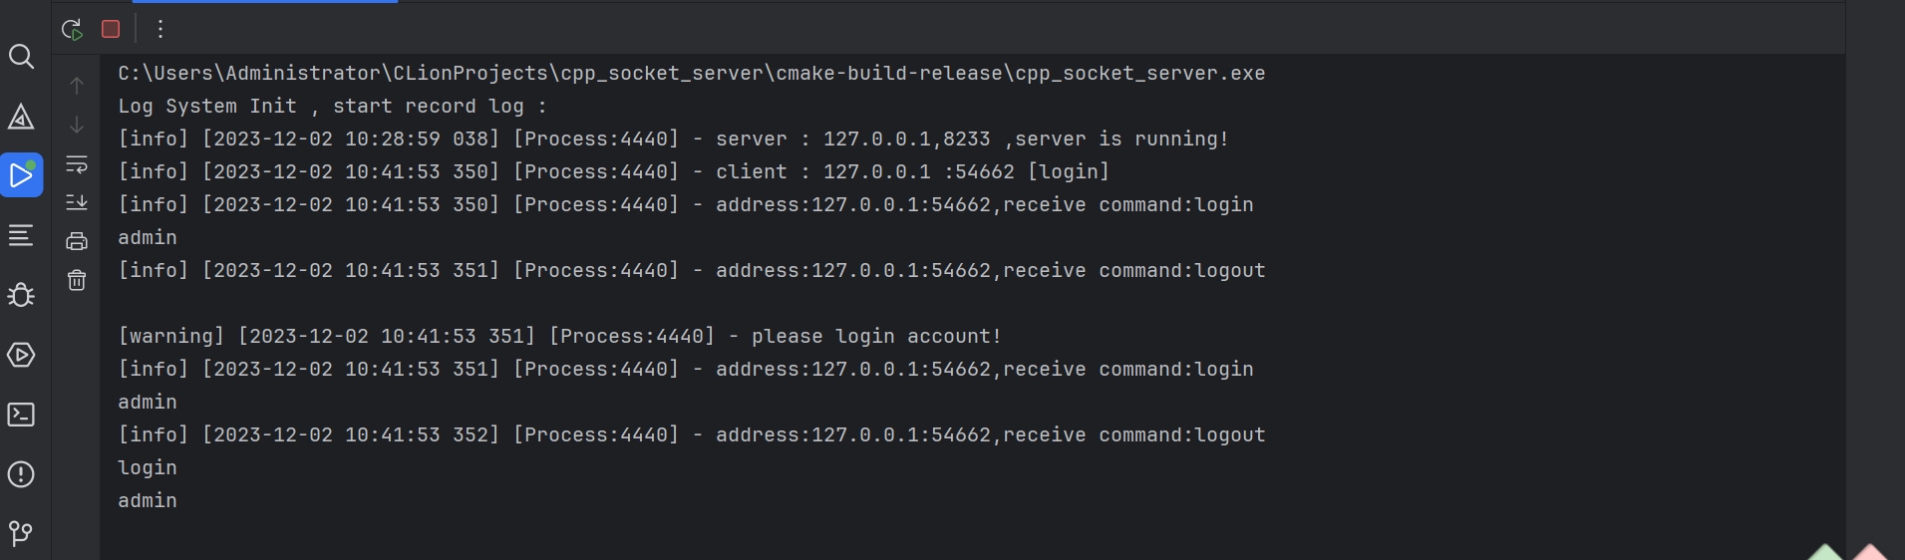1905x560 pixels.
Task: Open the Git version control window
Action: point(21,533)
